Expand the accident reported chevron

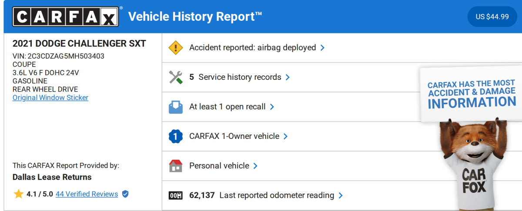tap(322, 48)
